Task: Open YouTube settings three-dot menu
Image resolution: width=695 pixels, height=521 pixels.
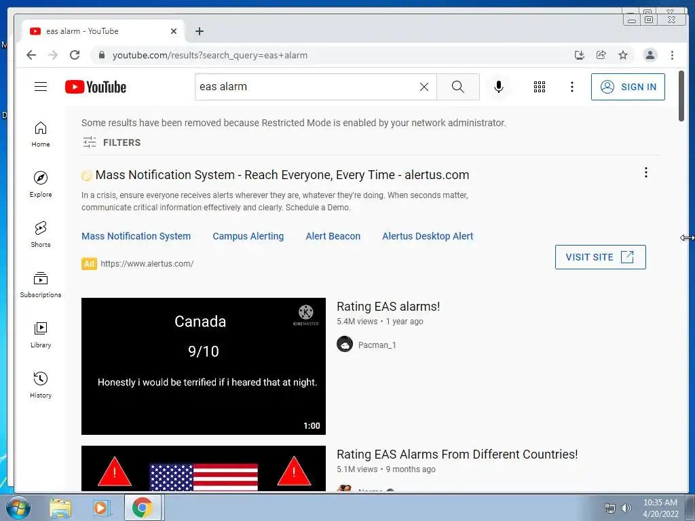Action: click(x=572, y=87)
